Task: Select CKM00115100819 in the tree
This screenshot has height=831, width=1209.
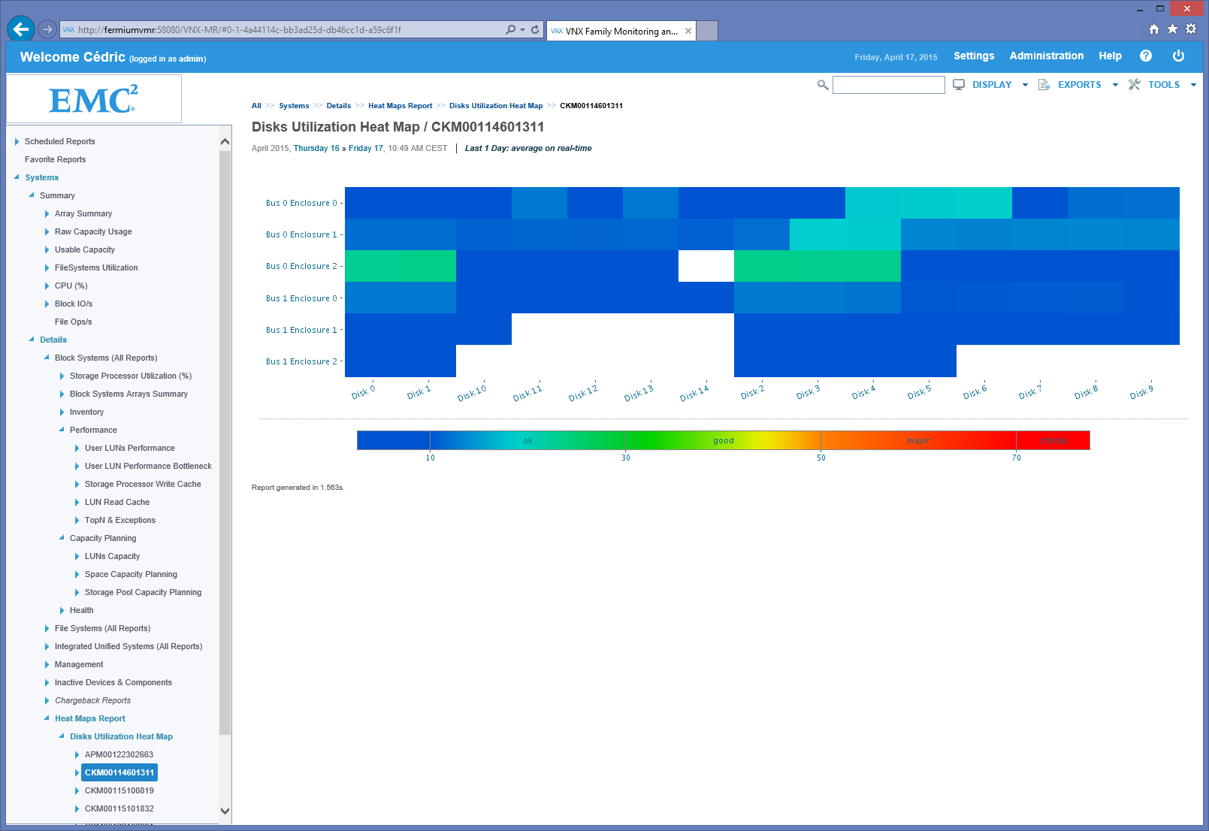Action: 119,790
